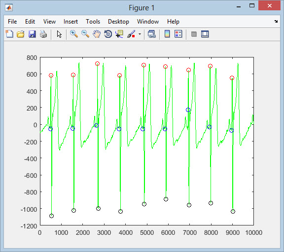This screenshot has width=284, height=252.
Task: Activate the Zoom In magnifier tool
Action: click(x=74, y=34)
